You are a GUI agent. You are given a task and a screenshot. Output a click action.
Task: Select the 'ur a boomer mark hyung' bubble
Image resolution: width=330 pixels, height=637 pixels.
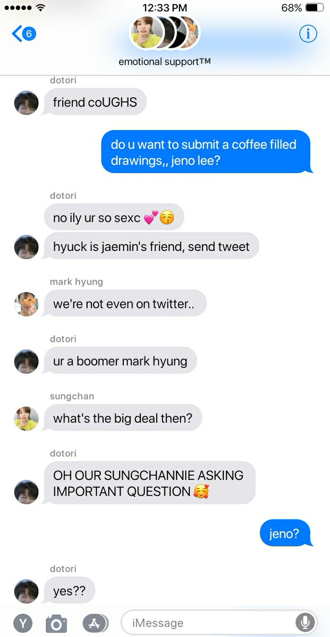(x=120, y=361)
